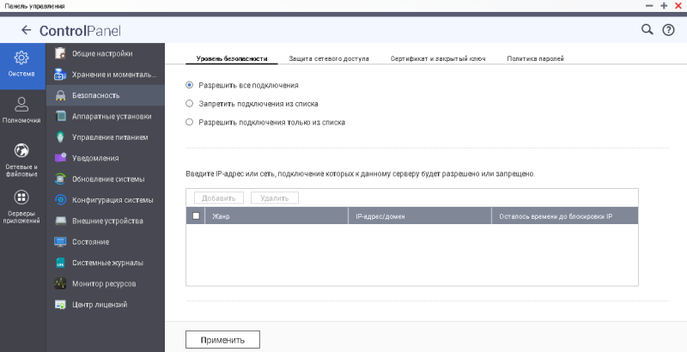Click the Уведомления icon
This screenshot has height=352, width=687.
(x=60, y=158)
